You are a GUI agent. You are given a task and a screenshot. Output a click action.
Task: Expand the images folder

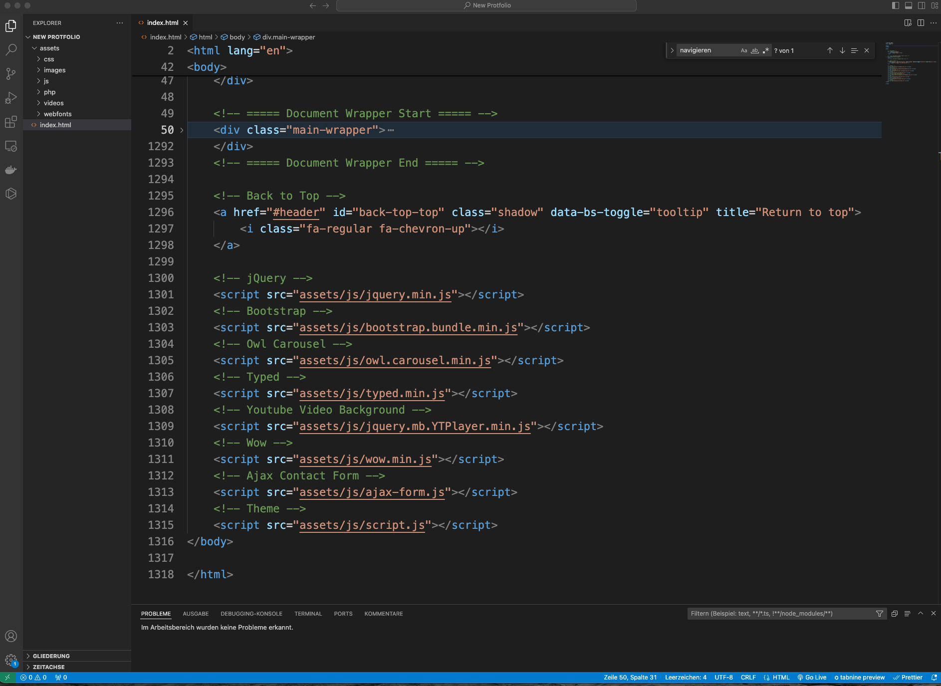[77, 70]
